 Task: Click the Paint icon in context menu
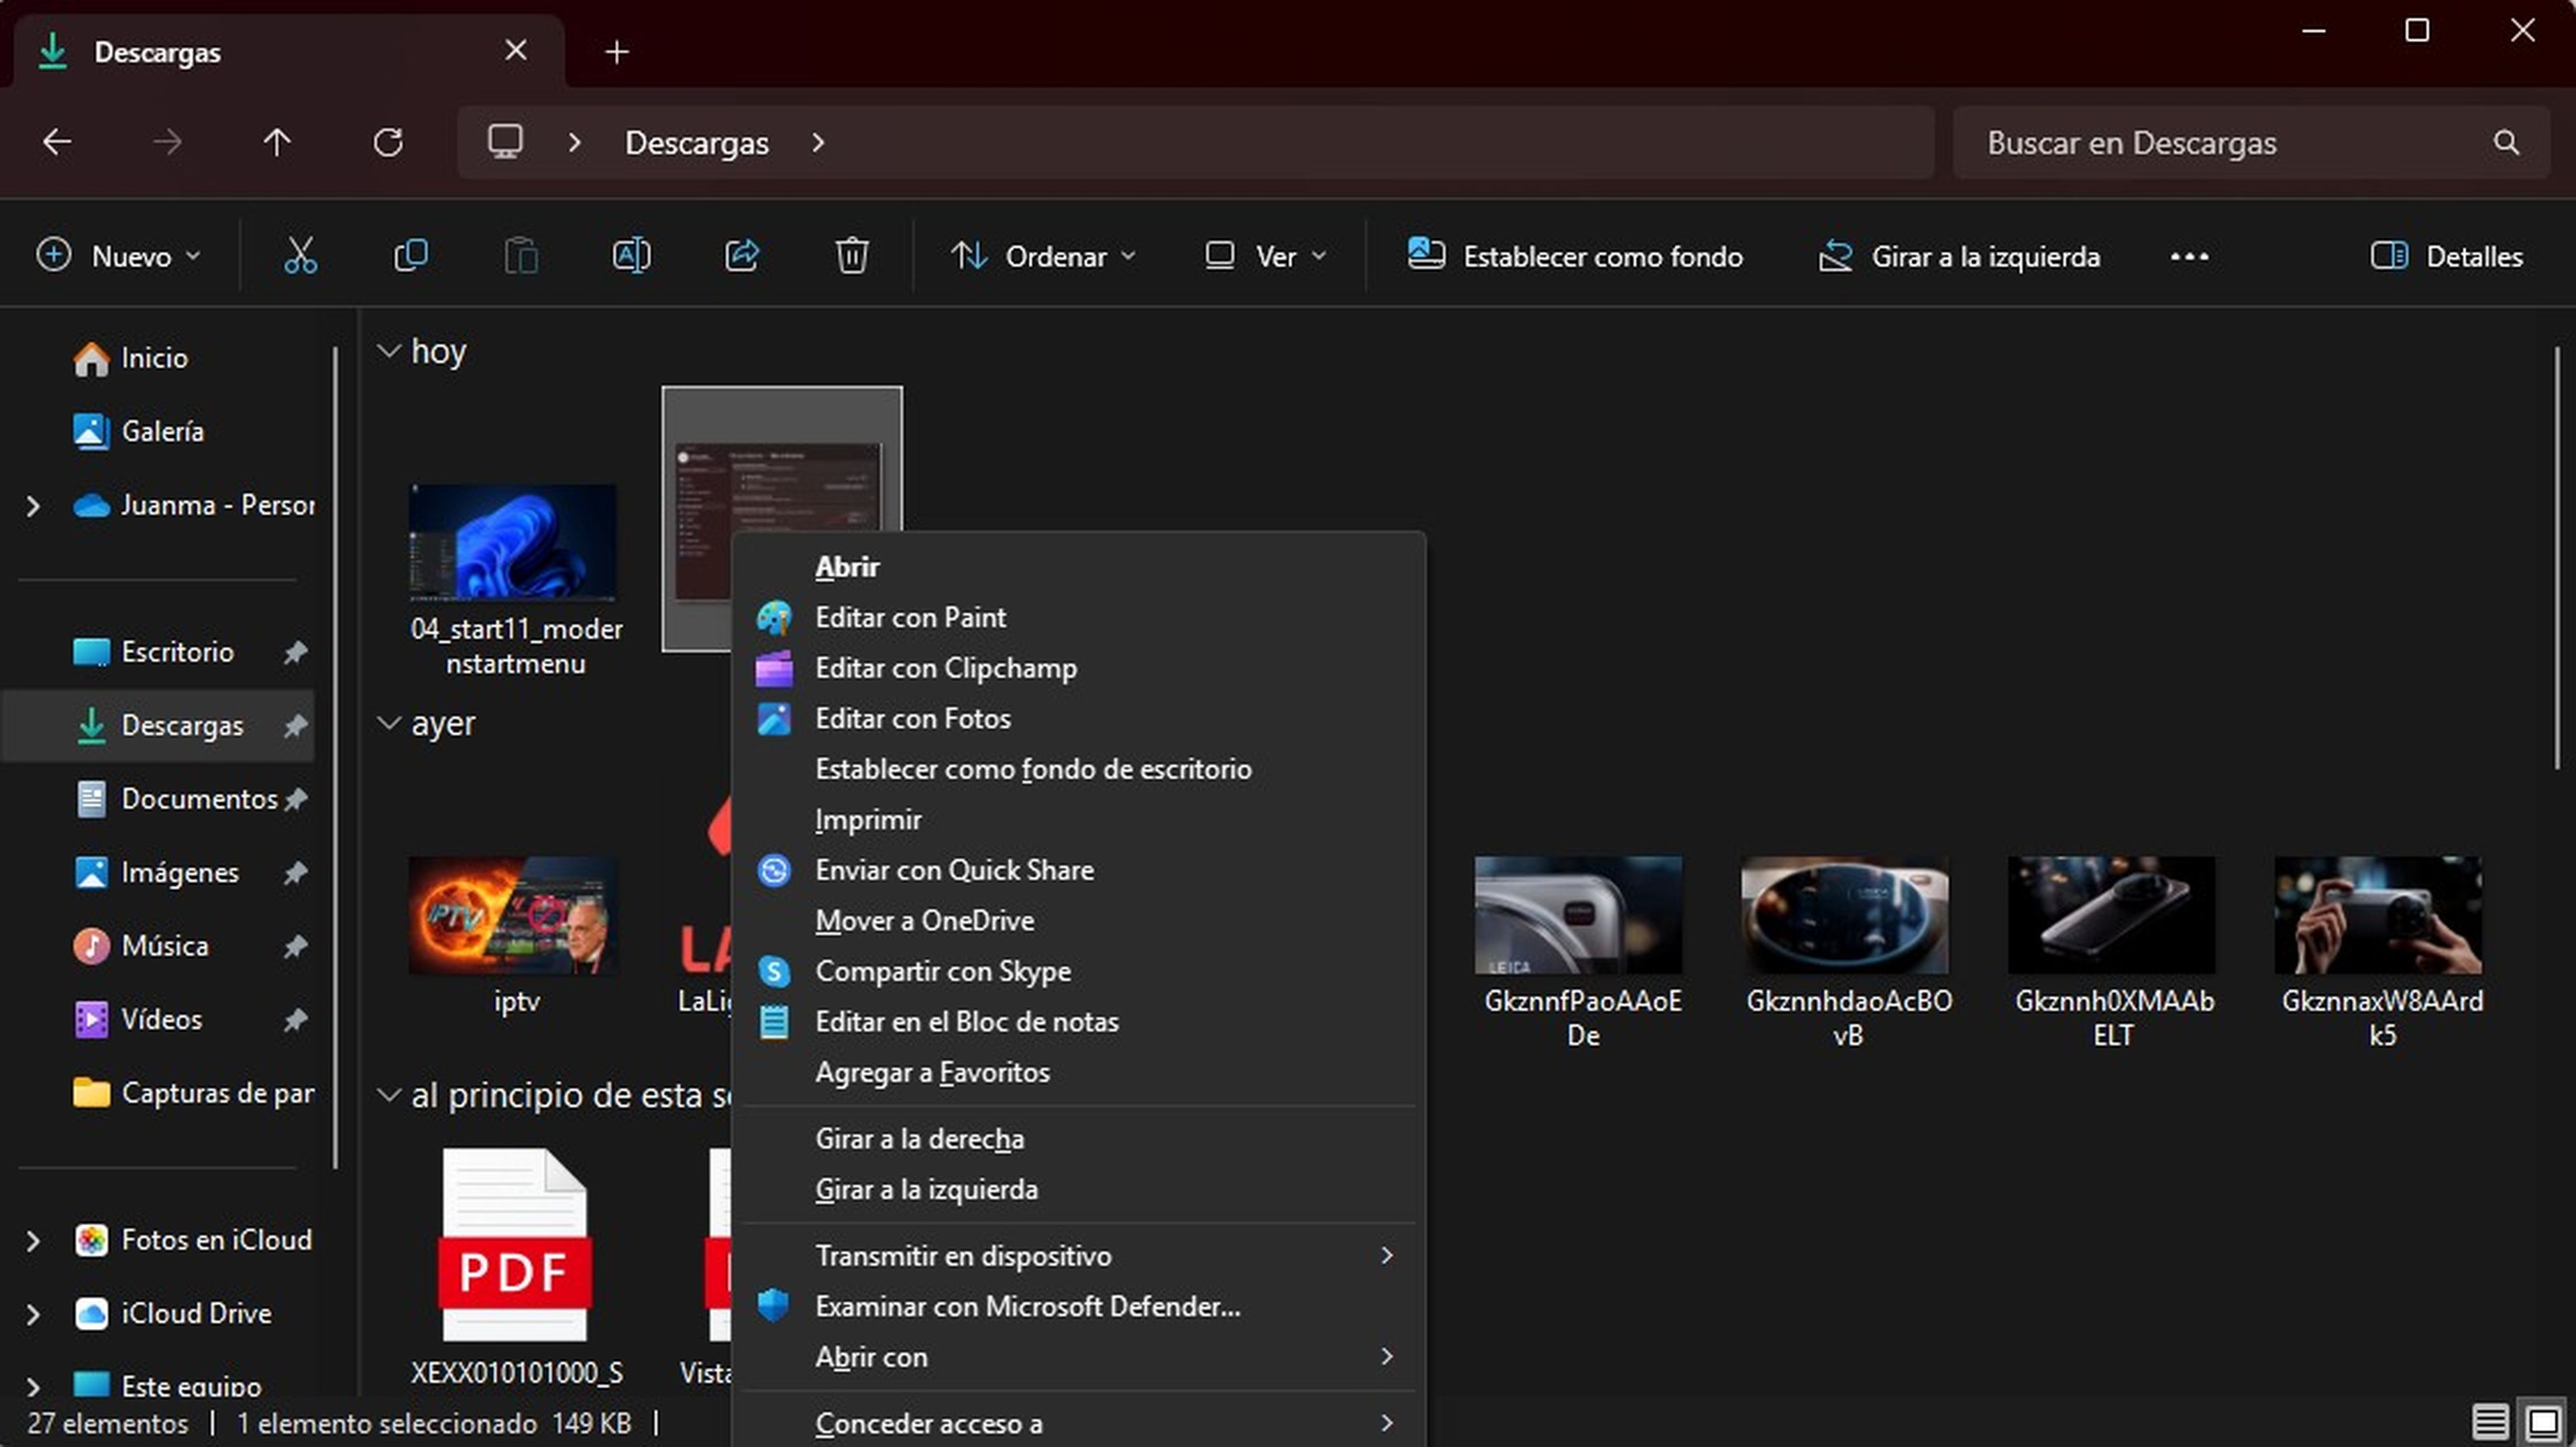(774, 618)
